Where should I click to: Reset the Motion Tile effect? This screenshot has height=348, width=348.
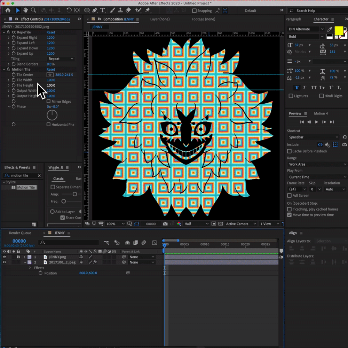(51, 70)
